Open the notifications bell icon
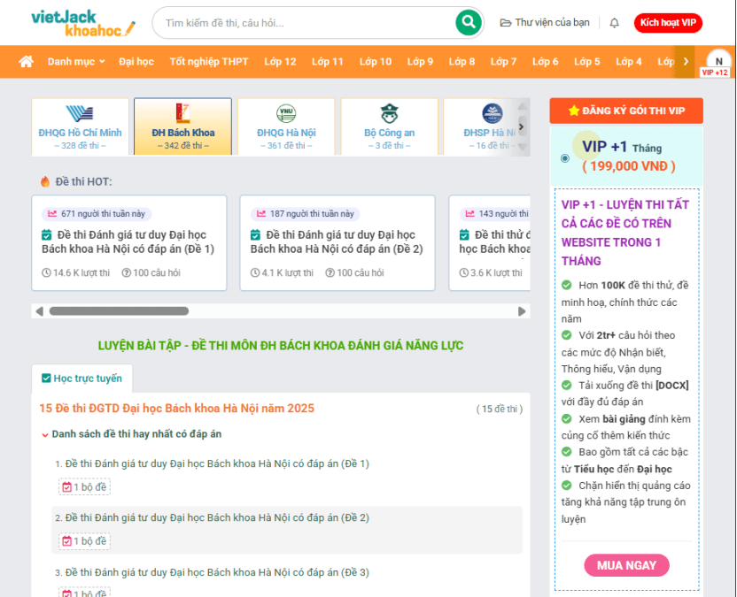The width and height of the screenshot is (737, 597). coord(615,23)
